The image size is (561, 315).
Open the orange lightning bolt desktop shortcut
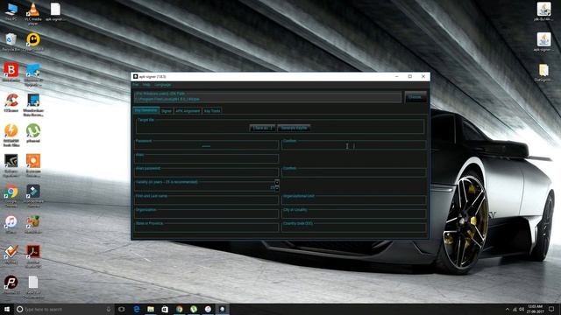[11, 135]
